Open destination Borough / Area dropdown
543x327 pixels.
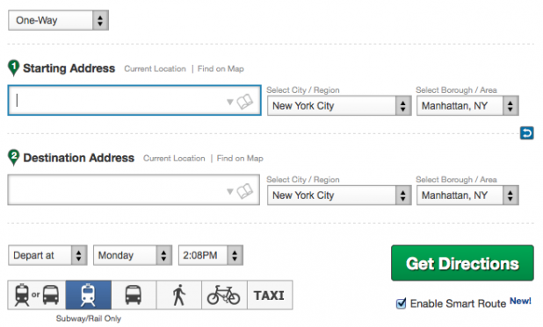467,195
